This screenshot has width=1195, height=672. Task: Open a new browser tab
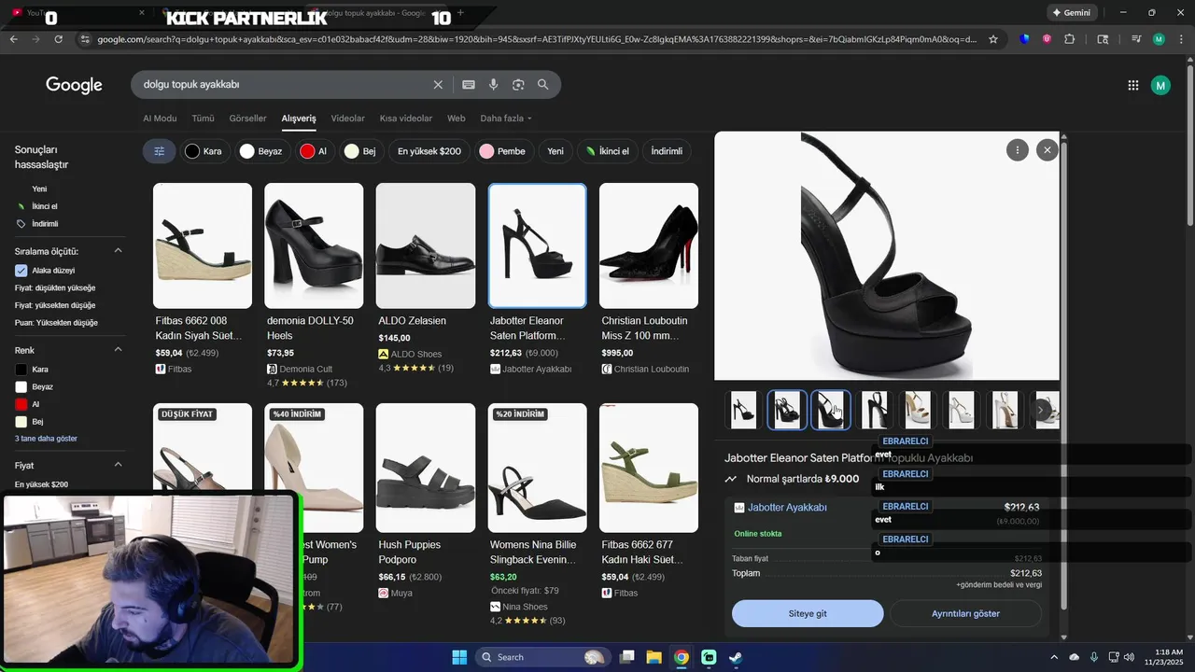click(x=460, y=12)
